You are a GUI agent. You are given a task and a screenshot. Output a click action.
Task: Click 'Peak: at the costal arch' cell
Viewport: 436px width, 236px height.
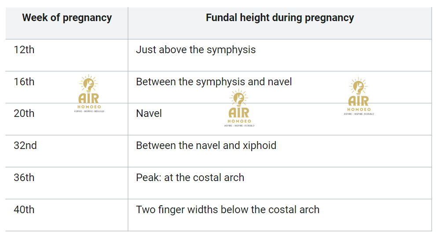tap(280, 183)
